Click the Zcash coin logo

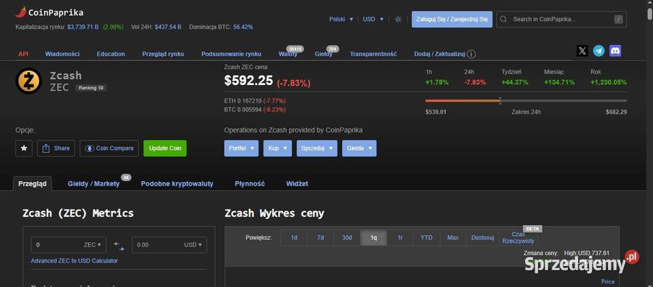coord(29,81)
